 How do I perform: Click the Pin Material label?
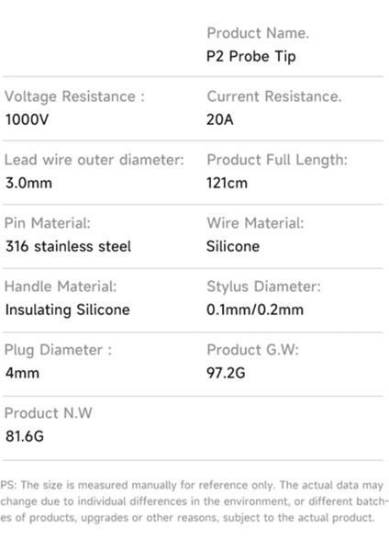pos(47,223)
